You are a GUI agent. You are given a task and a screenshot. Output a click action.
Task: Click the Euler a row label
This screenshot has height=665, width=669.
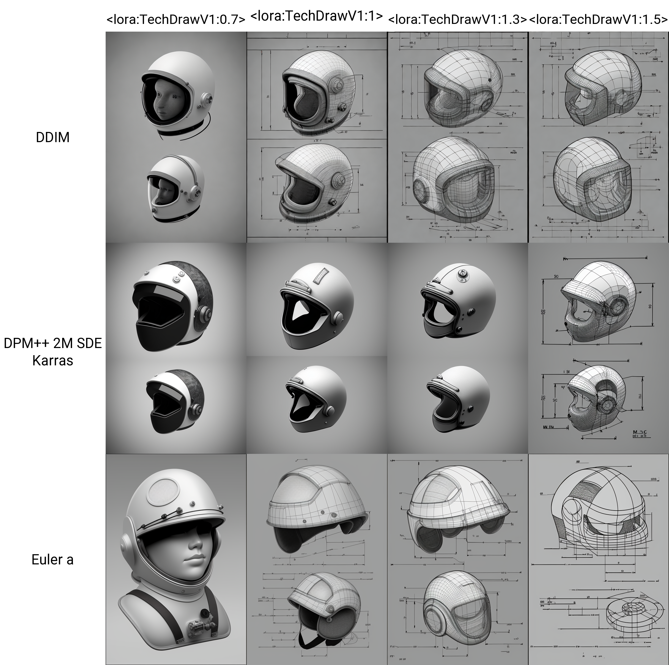pos(53,559)
